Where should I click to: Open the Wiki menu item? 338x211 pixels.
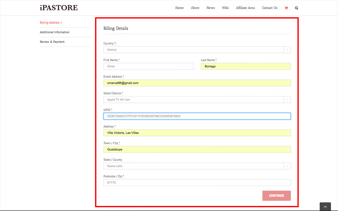tap(225, 8)
